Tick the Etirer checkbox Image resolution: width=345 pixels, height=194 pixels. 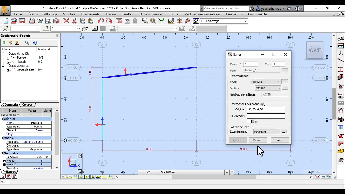[249, 122]
